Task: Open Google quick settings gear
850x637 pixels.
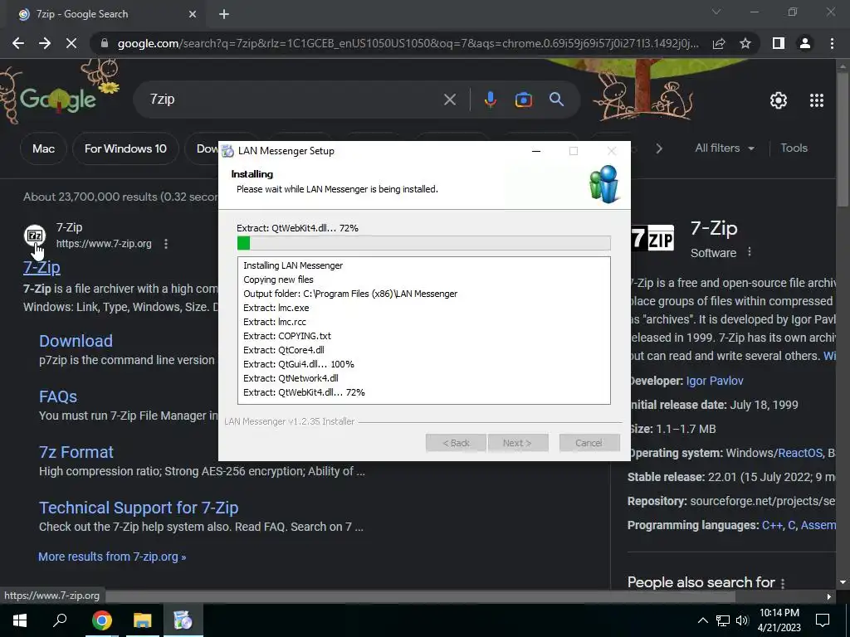Action: pyautogui.click(x=779, y=100)
